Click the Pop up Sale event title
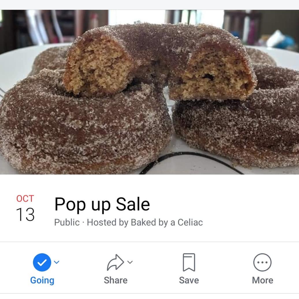Screen dimensions: 299x299 pos(102,205)
